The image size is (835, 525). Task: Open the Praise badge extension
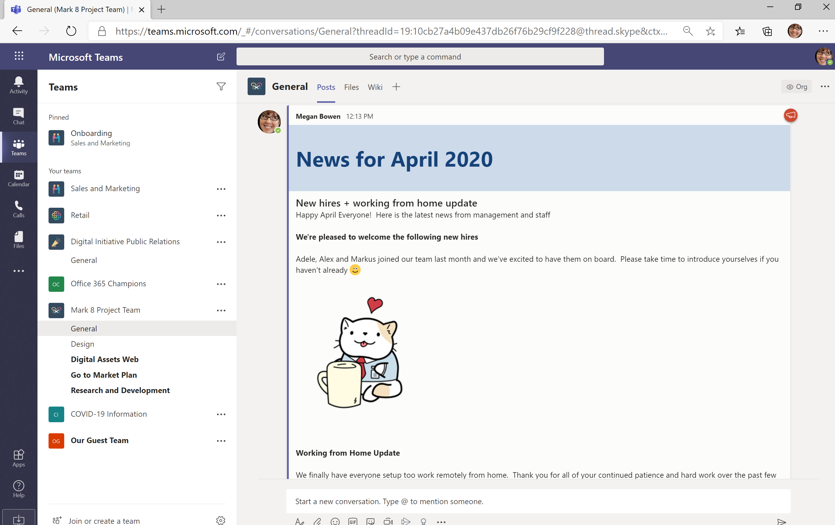[423, 521]
